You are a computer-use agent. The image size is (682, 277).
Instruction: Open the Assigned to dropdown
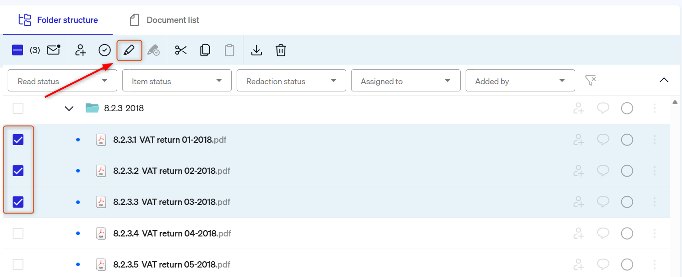406,81
